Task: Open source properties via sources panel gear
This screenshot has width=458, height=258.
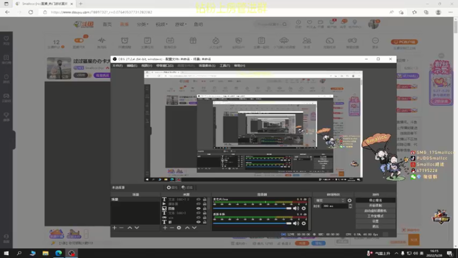Action: (179, 228)
